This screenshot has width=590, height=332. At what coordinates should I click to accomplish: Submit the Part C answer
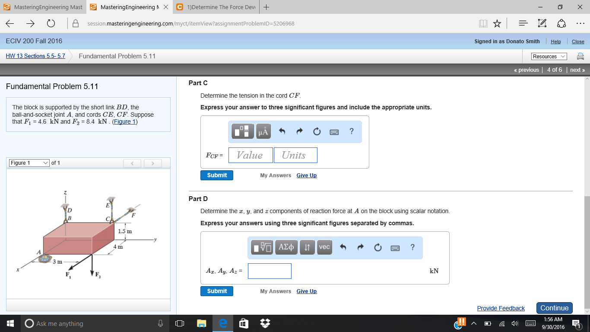pos(216,175)
